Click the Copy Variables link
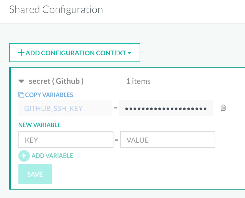The width and height of the screenshot is (245, 198). (x=49, y=95)
